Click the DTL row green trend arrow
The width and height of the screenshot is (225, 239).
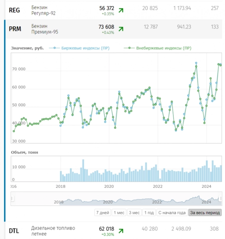click(x=121, y=230)
